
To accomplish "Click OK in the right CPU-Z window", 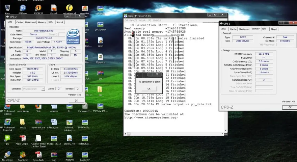I will 290,107.
